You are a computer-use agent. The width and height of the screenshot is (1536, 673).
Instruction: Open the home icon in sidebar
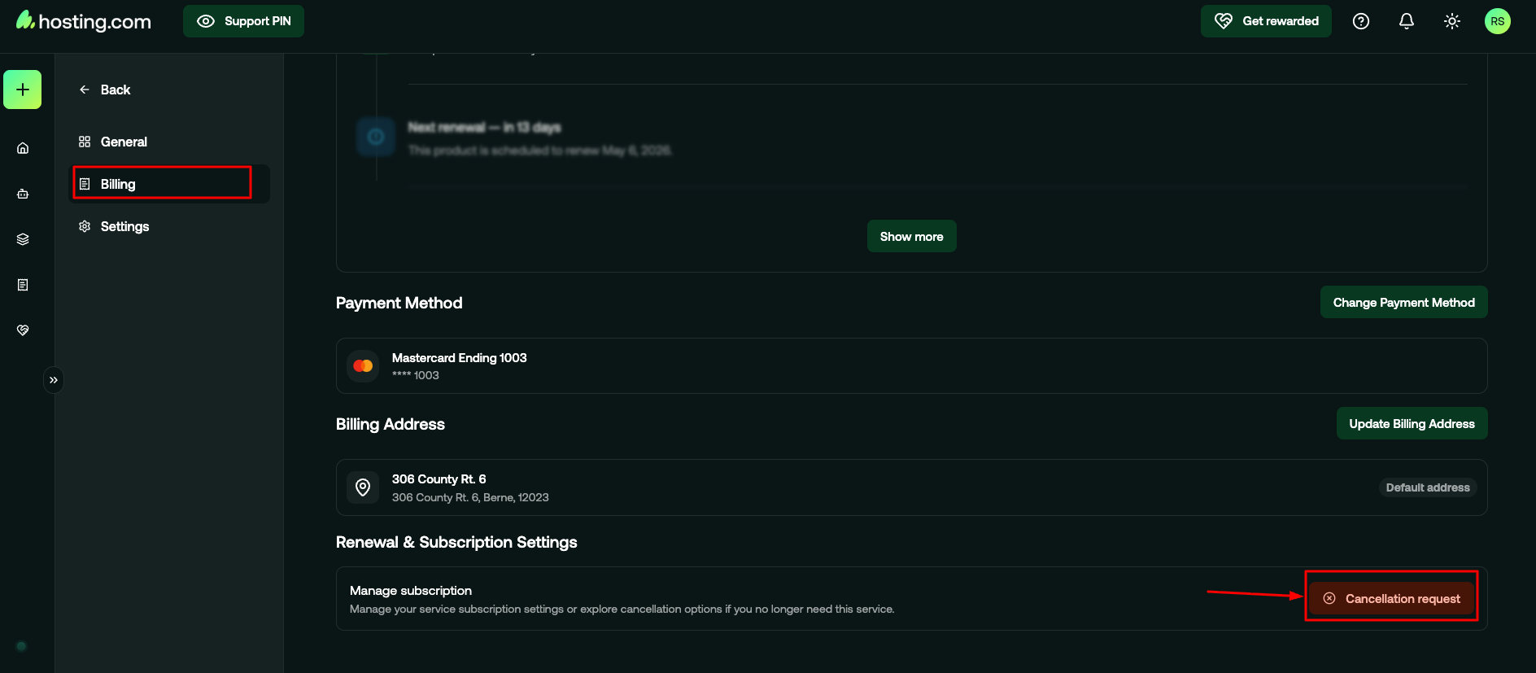[x=23, y=148]
